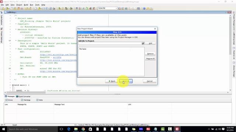Click the green Step Over debug icon
This screenshot has width=236, height=132.
point(87,8)
